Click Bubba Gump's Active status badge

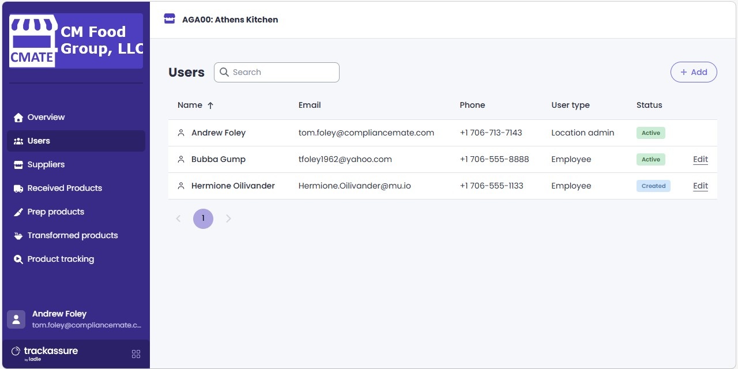[651, 159]
